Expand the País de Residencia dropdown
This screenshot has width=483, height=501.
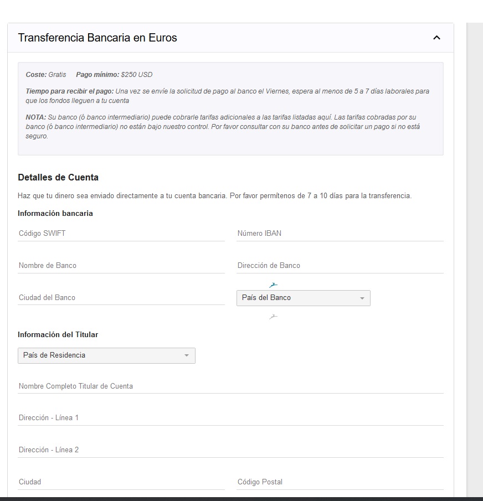tap(106, 355)
